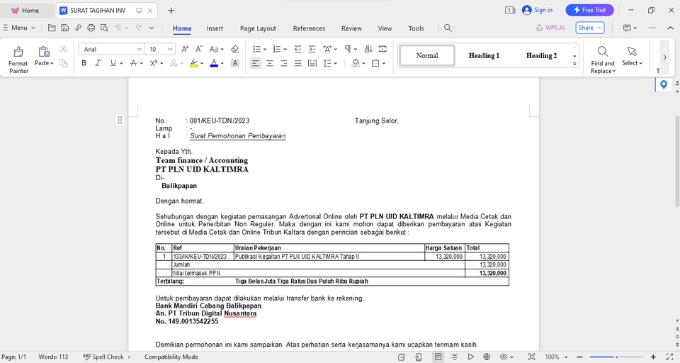Viewport: 680px width, 363px height.
Task: Click Spell Check in status bar
Action: point(106,357)
